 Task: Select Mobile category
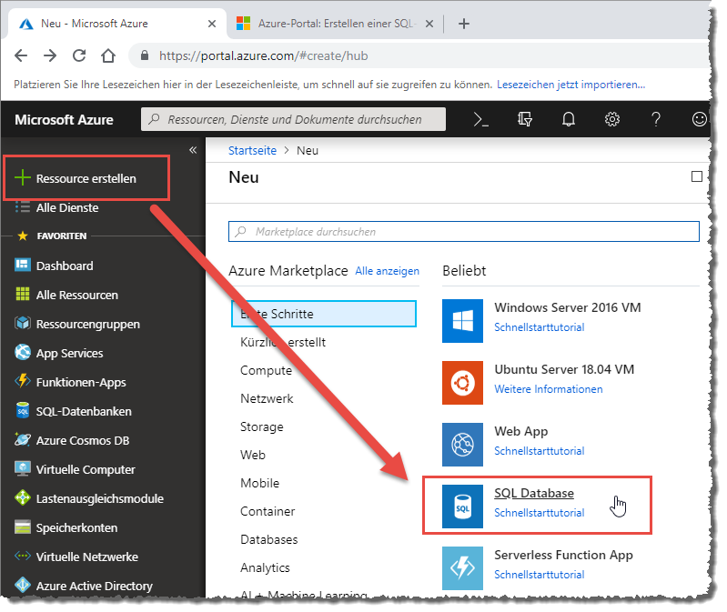pos(259,483)
